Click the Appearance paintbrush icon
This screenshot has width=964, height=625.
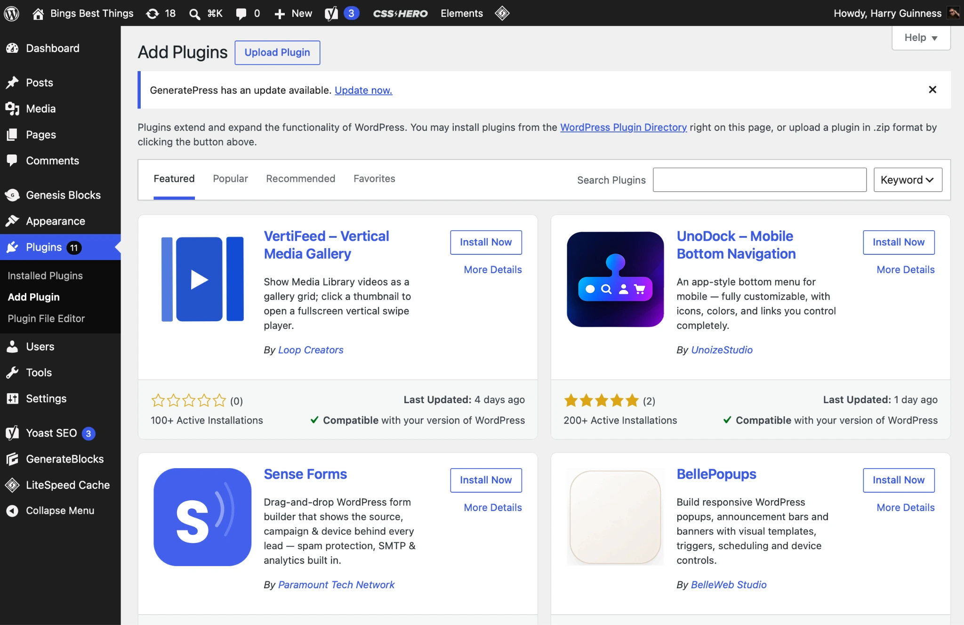[13, 221]
